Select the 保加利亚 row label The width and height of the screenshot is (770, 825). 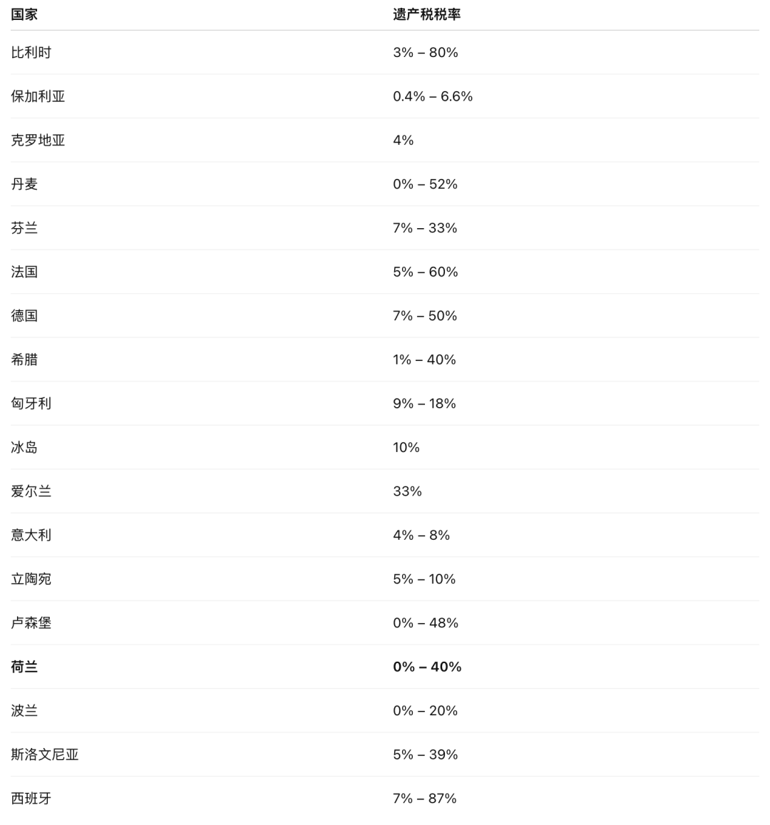click(x=38, y=96)
